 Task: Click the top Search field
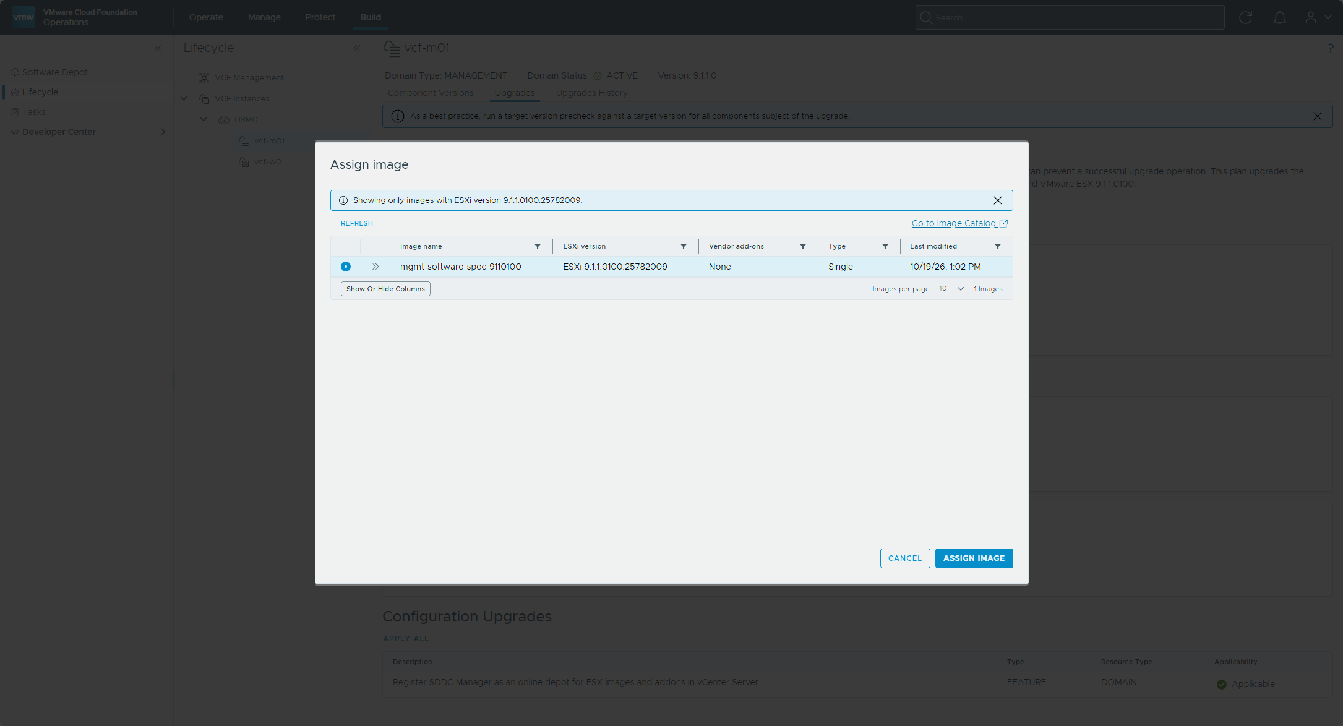[x=1070, y=17]
